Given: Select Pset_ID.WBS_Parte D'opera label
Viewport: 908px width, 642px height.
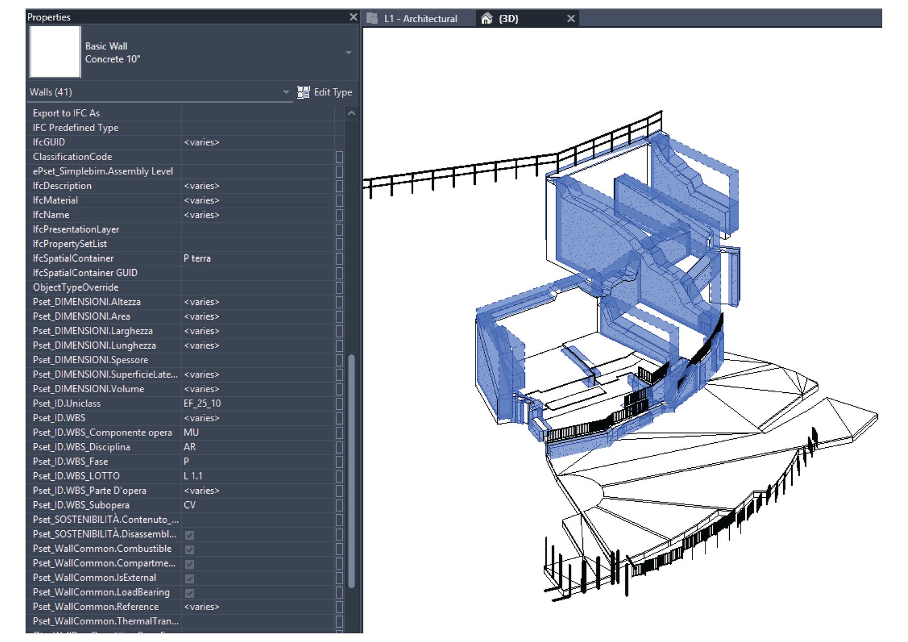Looking at the screenshot, I should (90, 490).
